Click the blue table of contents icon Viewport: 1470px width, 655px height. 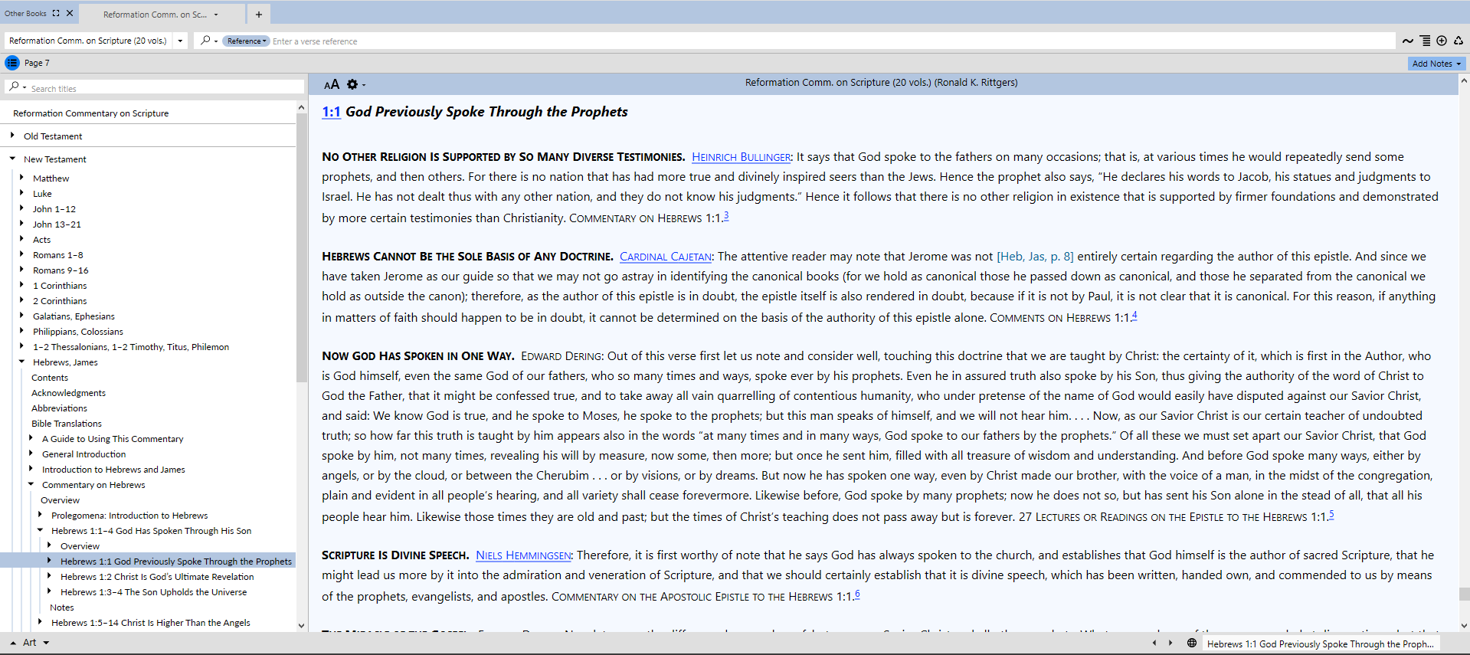click(12, 63)
